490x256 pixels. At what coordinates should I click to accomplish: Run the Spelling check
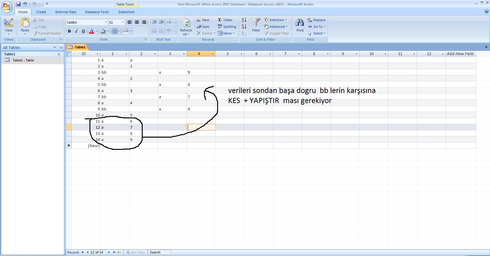point(227,27)
